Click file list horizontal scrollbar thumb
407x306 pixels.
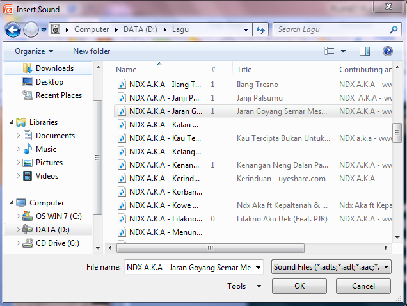pos(211,248)
